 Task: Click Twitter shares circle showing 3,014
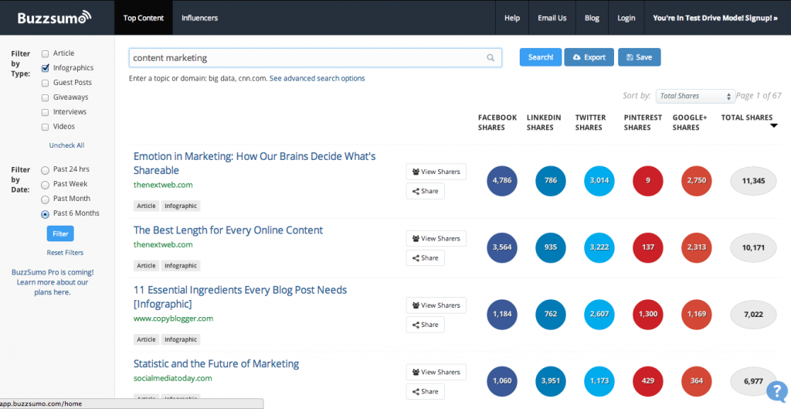click(599, 181)
